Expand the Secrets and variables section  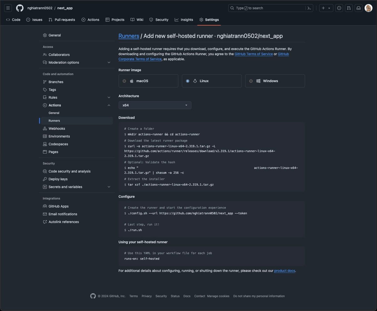[x=65, y=187]
